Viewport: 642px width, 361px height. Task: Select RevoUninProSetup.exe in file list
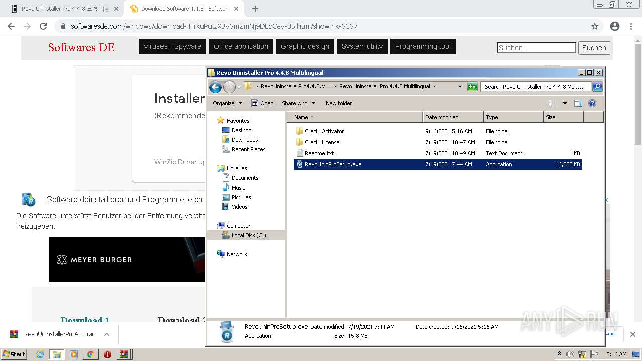coord(437,164)
